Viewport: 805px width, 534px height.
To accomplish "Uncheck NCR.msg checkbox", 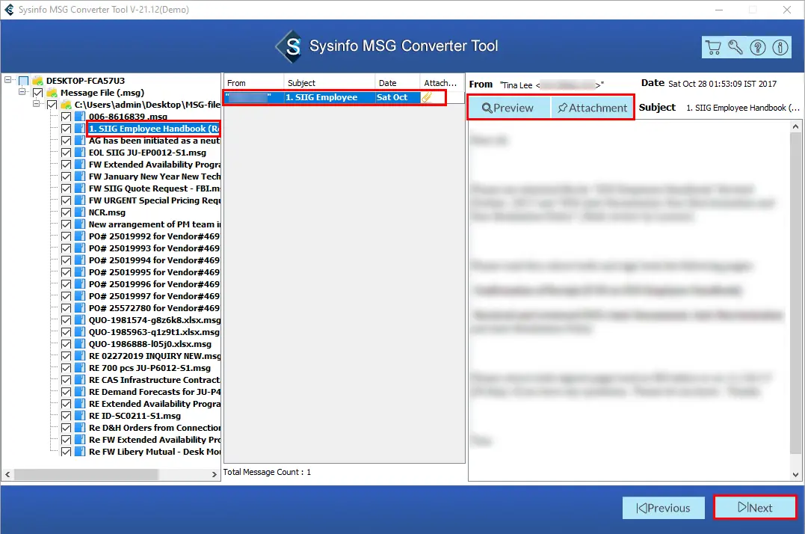I will (x=67, y=212).
